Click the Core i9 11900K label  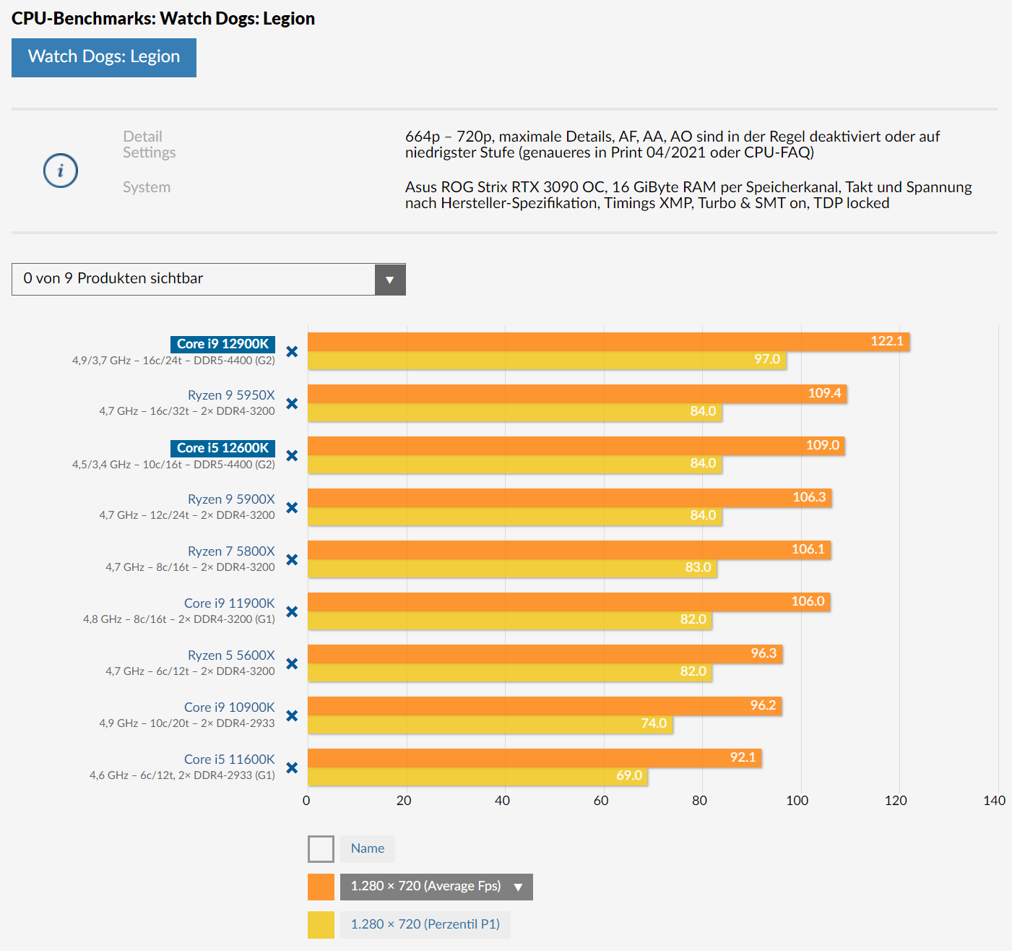(230, 603)
